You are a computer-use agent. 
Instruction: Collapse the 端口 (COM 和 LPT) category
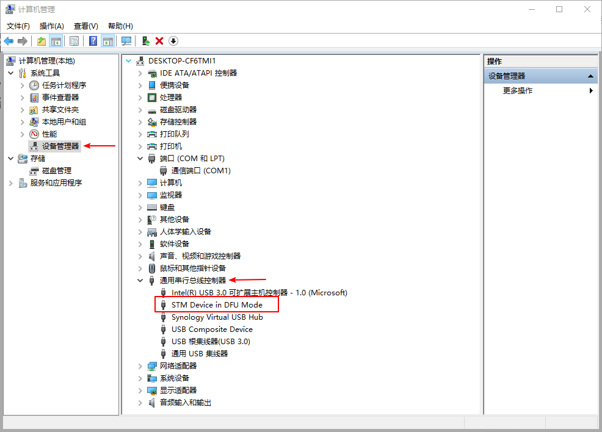coord(140,159)
